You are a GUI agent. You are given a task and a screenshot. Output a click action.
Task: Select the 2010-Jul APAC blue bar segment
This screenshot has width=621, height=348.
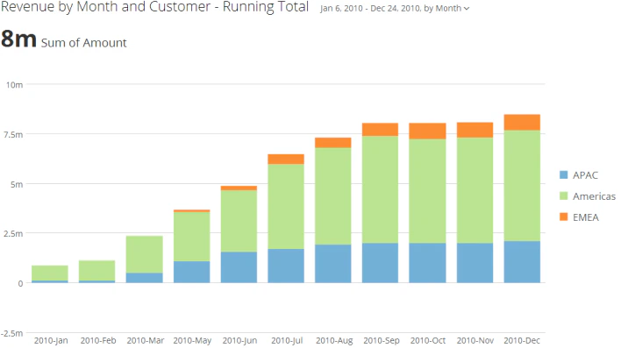pyautogui.click(x=286, y=266)
